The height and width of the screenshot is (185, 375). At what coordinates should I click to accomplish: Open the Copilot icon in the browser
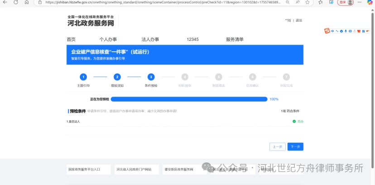tap(370, 2)
